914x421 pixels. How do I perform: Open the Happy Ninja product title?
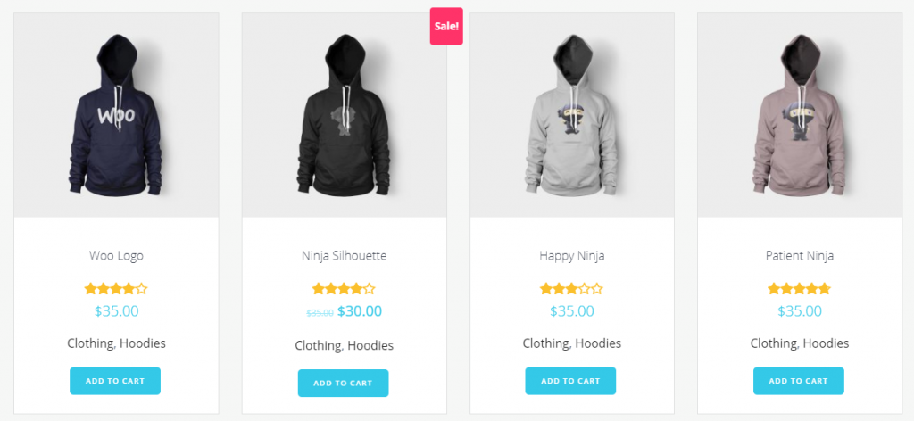pyautogui.click(x=572, y=256)
